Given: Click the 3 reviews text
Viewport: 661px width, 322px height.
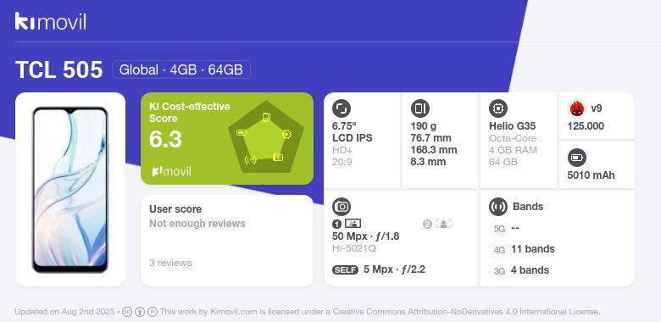Looking at the screenshot, I should 170,263.
